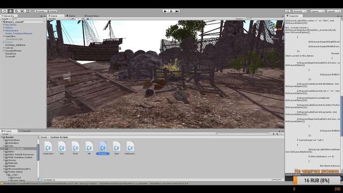Expand the Sky Dome object
The image size is (343, 193).
click(4, 25)
